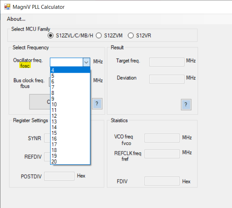Open the help ? button in Result panel
232x208 pixels.
pos(186,104)
